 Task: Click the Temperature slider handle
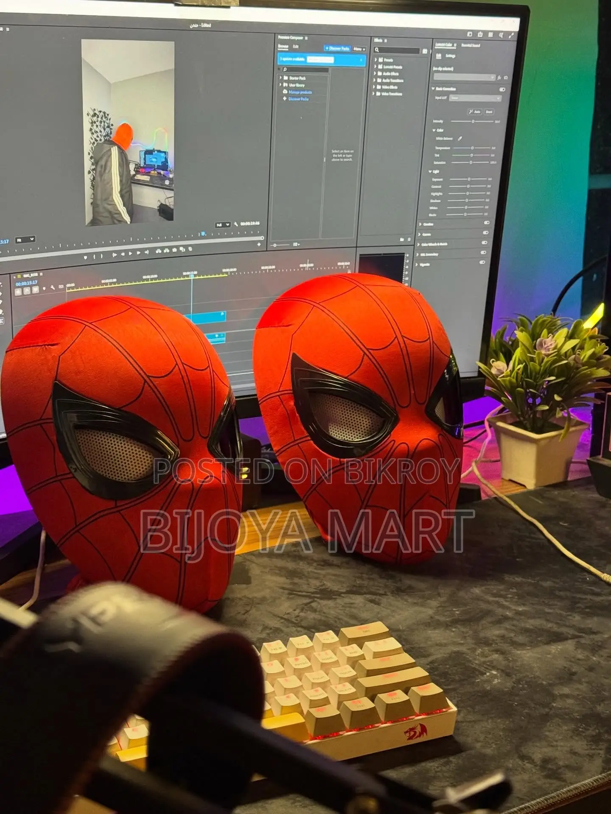click(472, 148)
